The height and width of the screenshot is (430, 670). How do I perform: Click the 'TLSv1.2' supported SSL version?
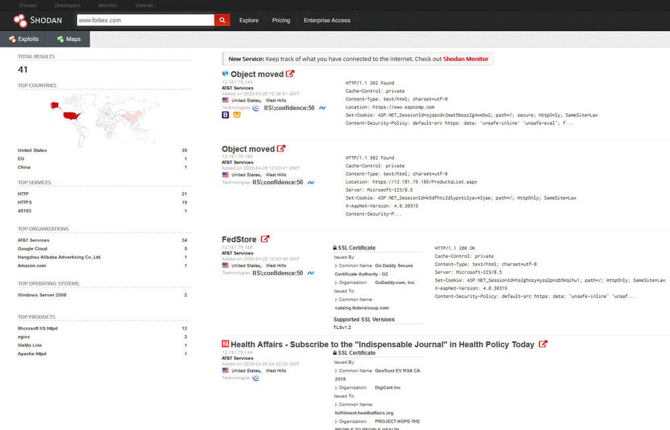(342, 328)
